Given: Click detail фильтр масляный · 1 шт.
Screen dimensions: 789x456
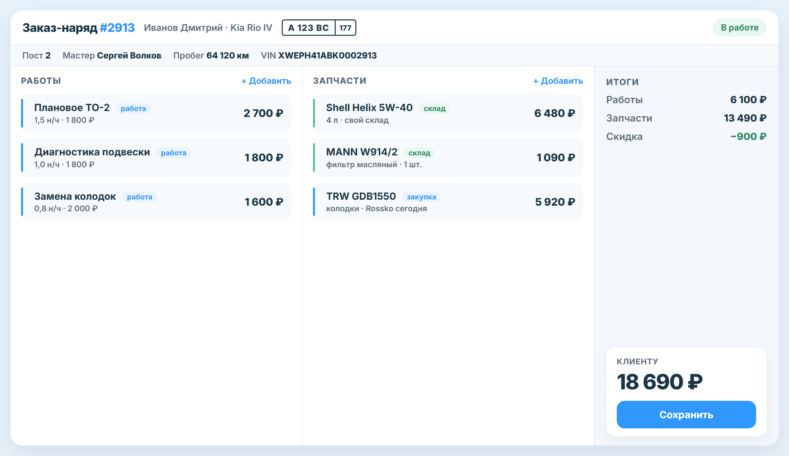Looking at the screenshot, I should pyautogui.click(x=374, y=165).
